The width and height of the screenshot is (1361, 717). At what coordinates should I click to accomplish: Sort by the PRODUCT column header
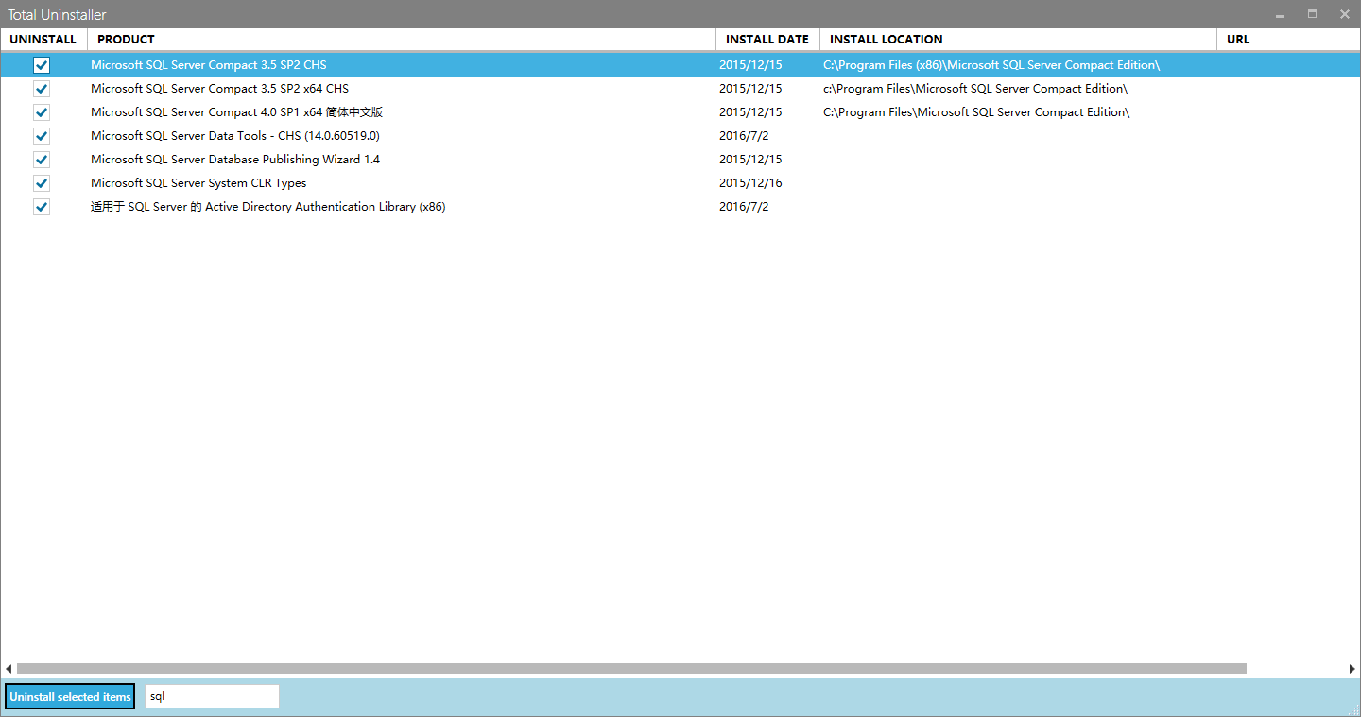click(x=402, y=40)
